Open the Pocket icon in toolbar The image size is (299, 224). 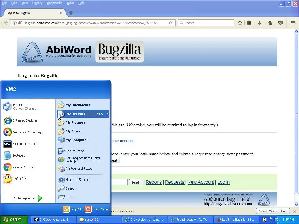click(x=281, y=23)
